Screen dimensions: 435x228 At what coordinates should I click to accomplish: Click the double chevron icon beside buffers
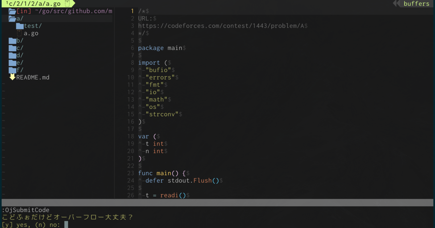click(397, 4)
